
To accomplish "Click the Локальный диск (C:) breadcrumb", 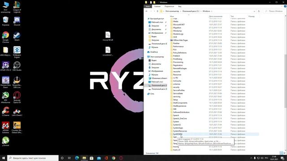I will pos(191,11).
